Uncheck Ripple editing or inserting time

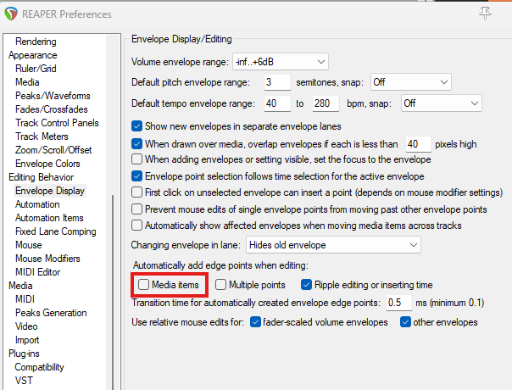(306, 285)
